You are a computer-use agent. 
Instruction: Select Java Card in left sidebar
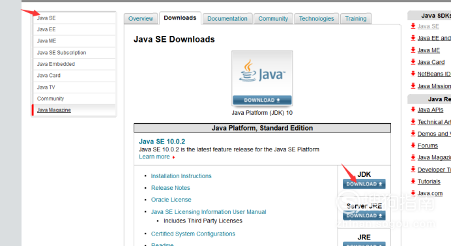point(74,76)
